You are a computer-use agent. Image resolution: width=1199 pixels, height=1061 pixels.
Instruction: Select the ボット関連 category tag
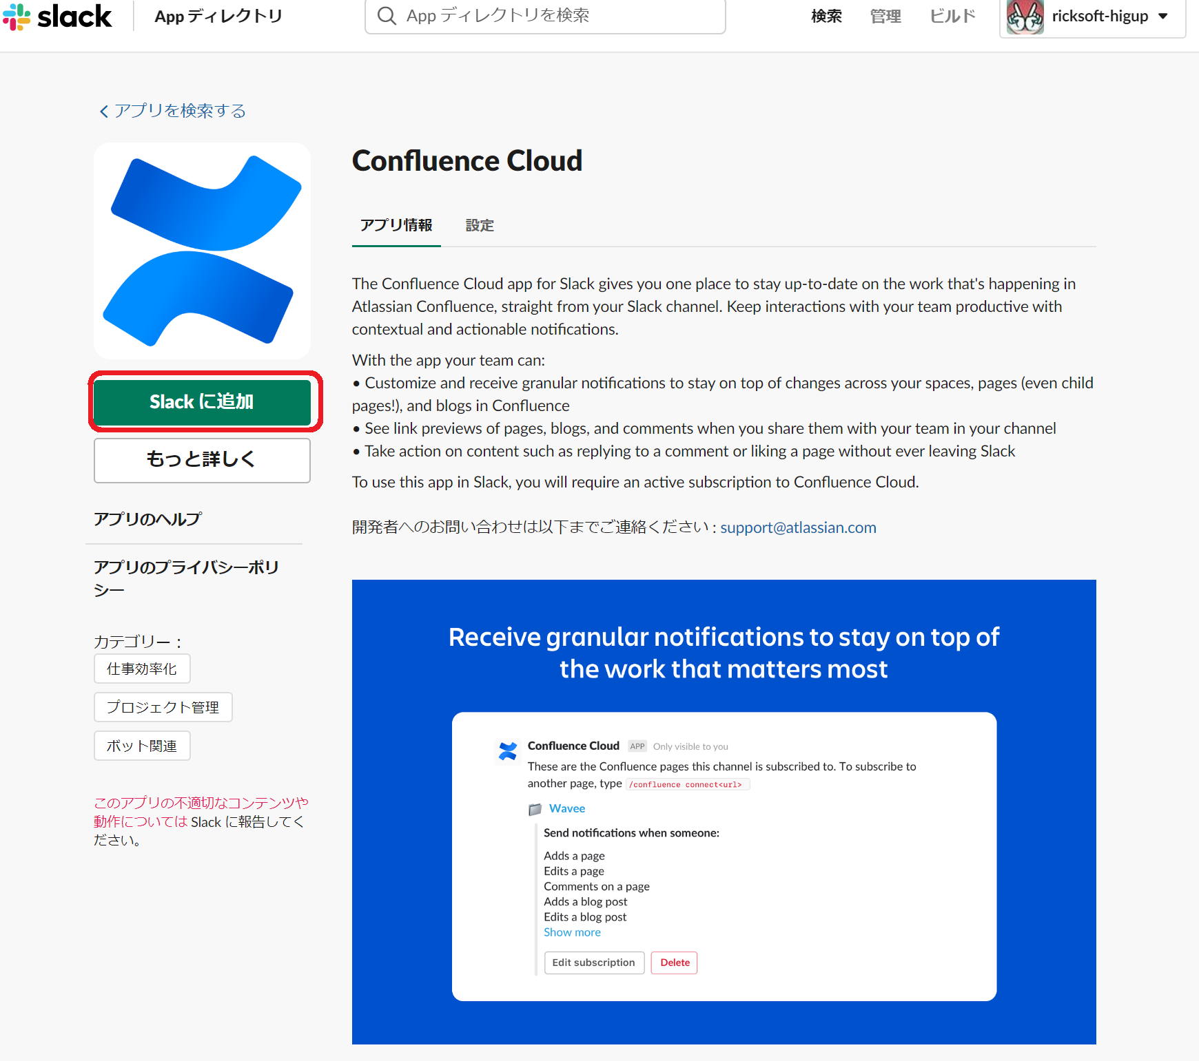(x=142, y=746)
